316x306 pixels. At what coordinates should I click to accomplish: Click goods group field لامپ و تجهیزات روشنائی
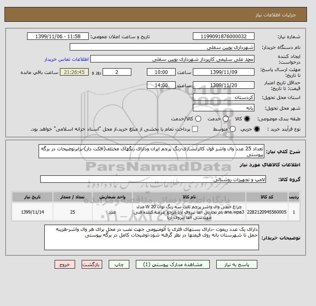[x=153, y=179]
